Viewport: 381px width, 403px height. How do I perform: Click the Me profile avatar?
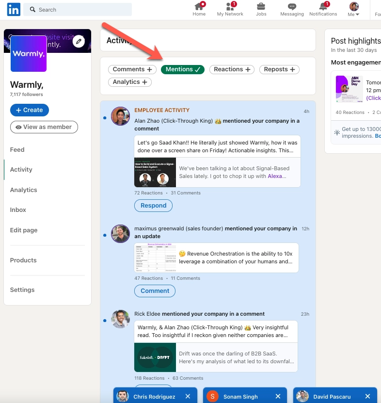click(354, 6)
